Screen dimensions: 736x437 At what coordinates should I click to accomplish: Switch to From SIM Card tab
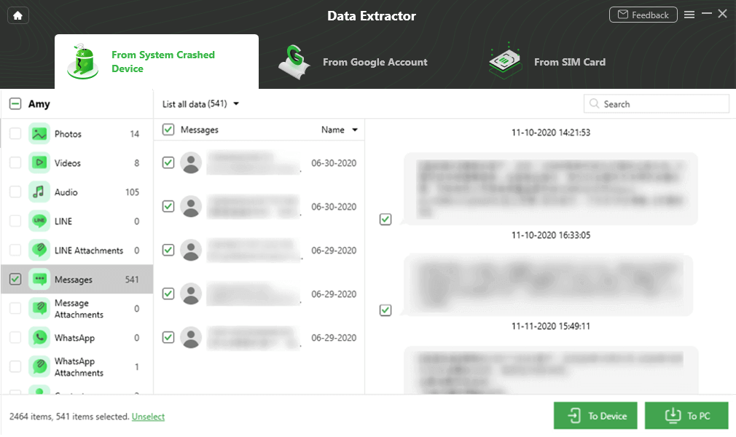point(547,62)
